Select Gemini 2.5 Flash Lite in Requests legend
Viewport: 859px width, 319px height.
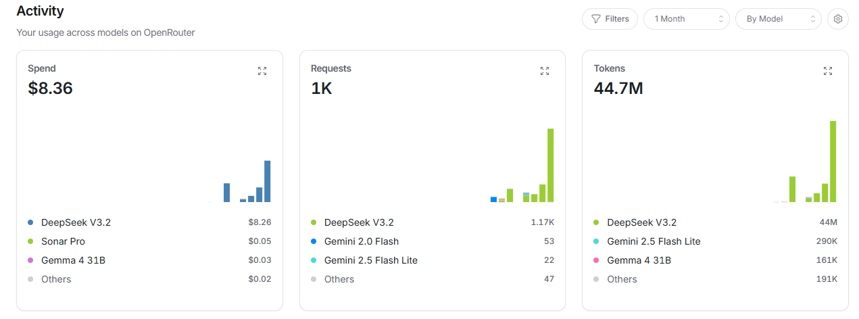click(370, 260)
